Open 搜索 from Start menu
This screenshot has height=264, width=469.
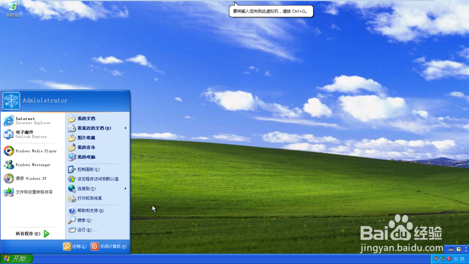click(98, 220)
